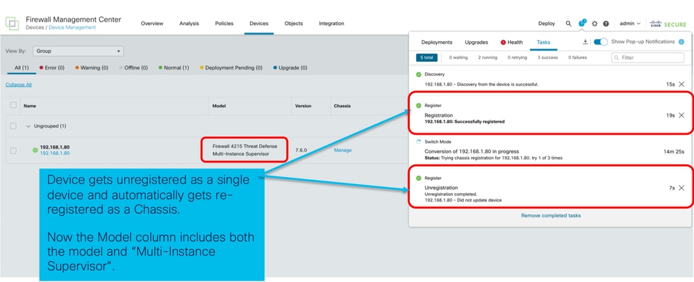Open the Policies menu
The image size is (694, 282).
click(x=224, y=24)
